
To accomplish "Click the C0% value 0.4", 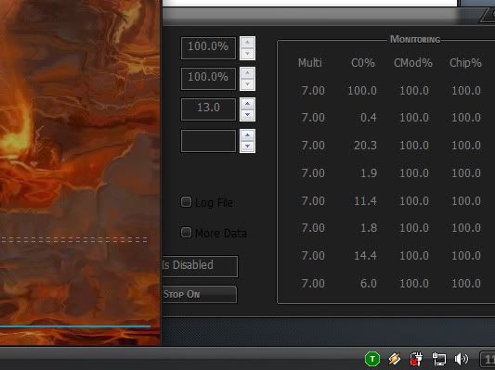I will click(369, 118).
